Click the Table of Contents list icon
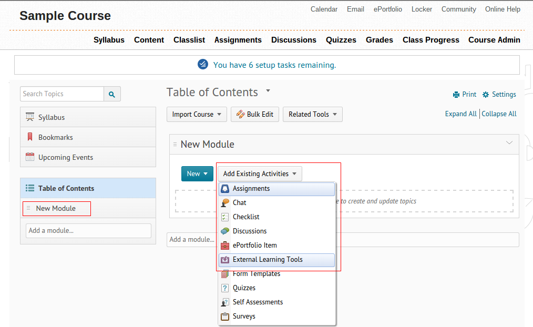533x327 pixels. (x=30, y=188)
